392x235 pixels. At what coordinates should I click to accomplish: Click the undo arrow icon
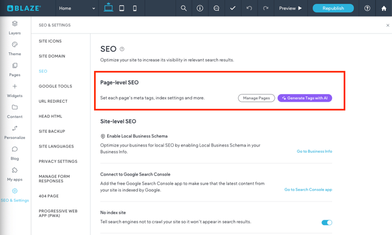[x=249, y=9]
